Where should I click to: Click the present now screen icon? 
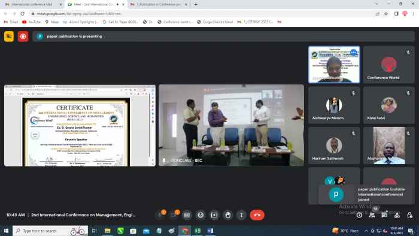coord(214,215)
